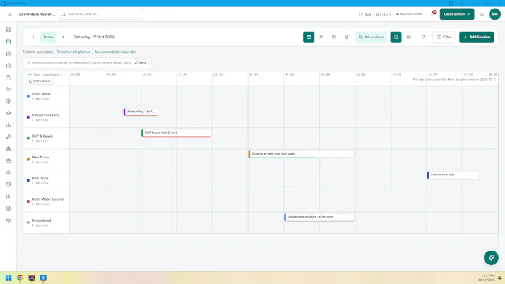Switch to the document list view icon
The image size is (505, 284).
(347, 37)
